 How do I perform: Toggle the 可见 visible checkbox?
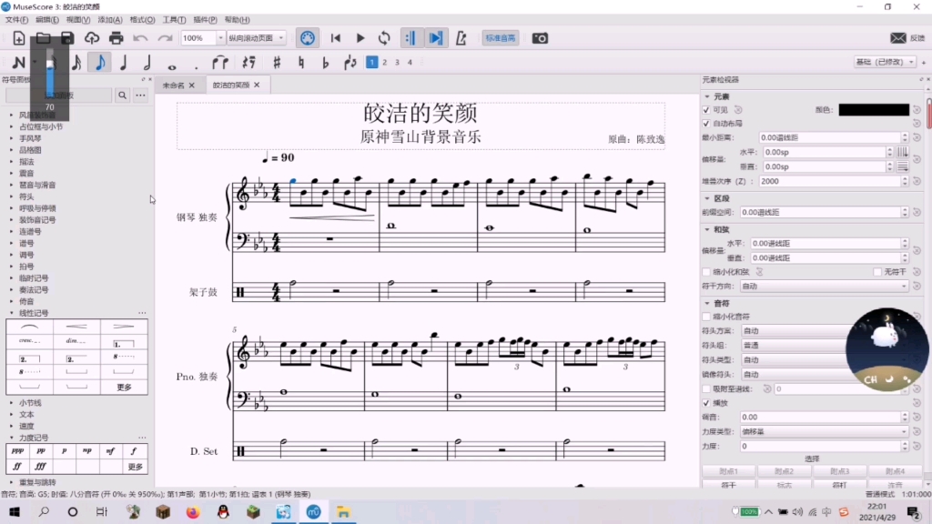pyautogui.click(x=706, y=110)
